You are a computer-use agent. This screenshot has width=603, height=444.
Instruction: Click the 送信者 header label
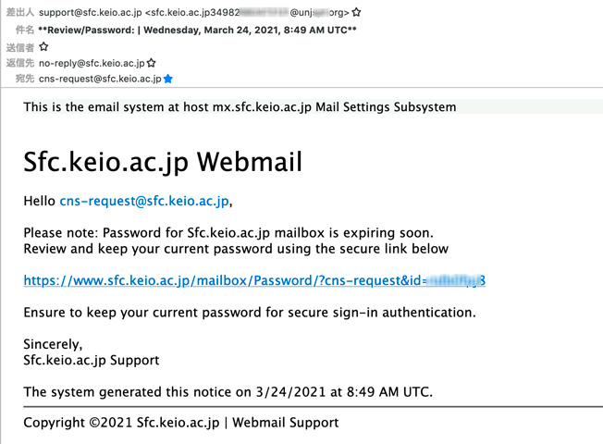18,46
